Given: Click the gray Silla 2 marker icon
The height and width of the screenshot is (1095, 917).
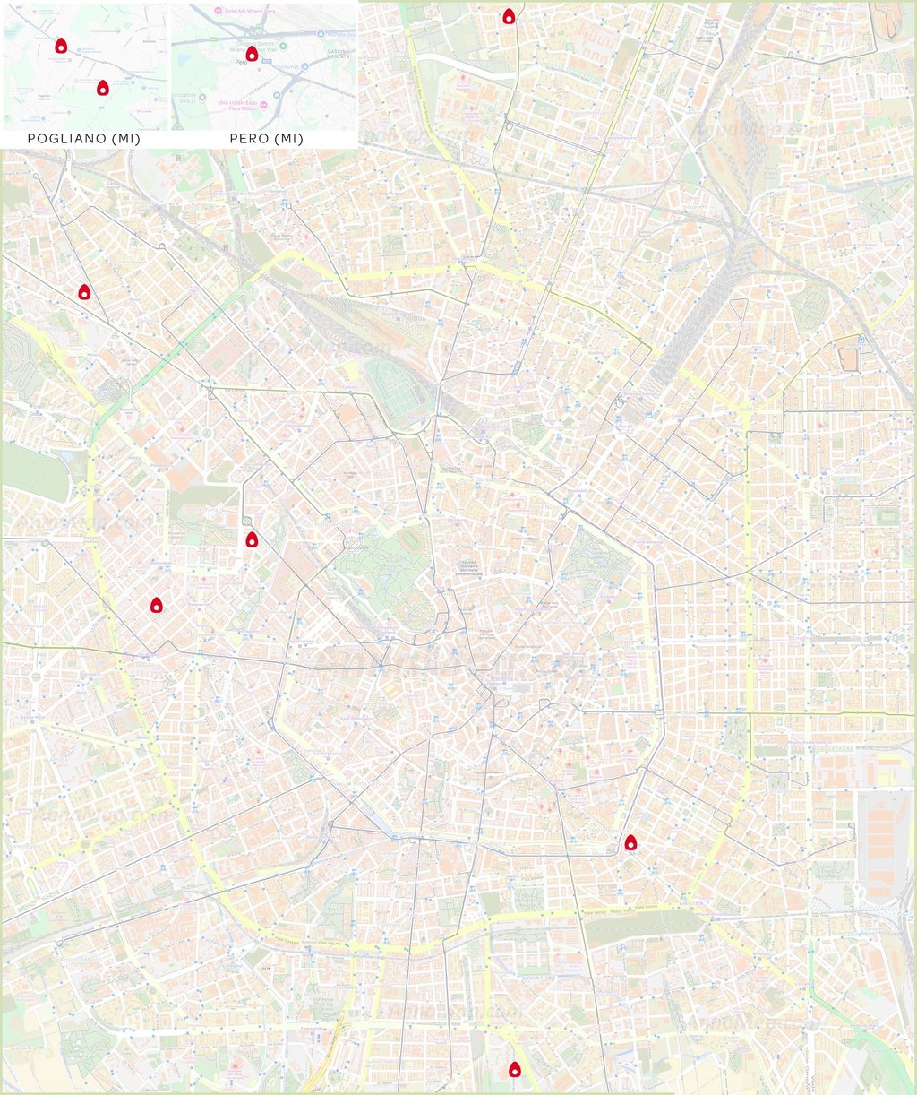Looking at the screenshot, I should 202,97.
